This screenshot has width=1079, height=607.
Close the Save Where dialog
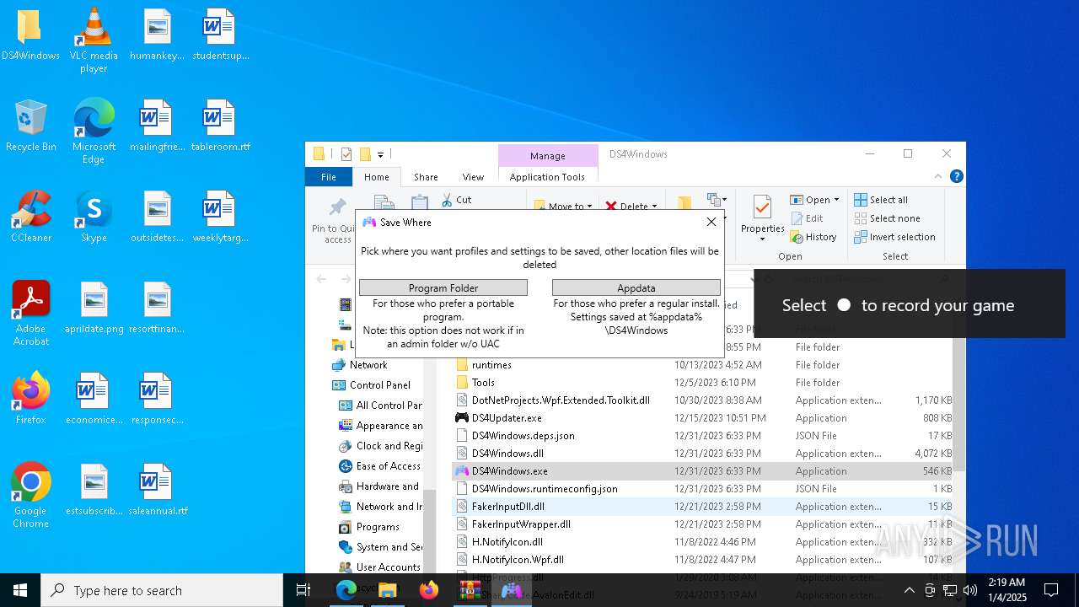coord(711,222)
